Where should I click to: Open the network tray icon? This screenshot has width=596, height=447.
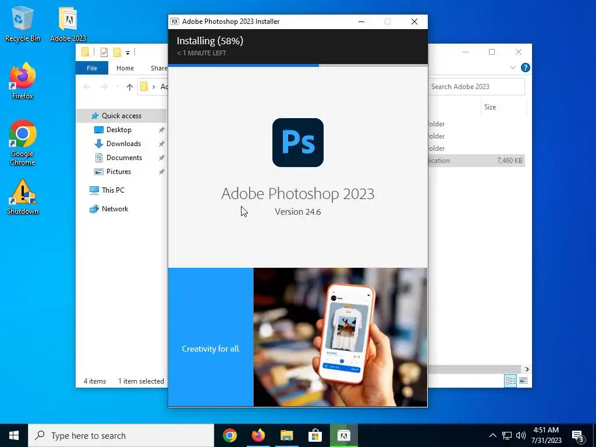point(507,435)
